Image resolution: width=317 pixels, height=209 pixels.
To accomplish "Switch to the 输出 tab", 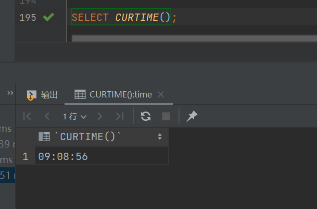I will pyautogui.click(x=43, y=95).
